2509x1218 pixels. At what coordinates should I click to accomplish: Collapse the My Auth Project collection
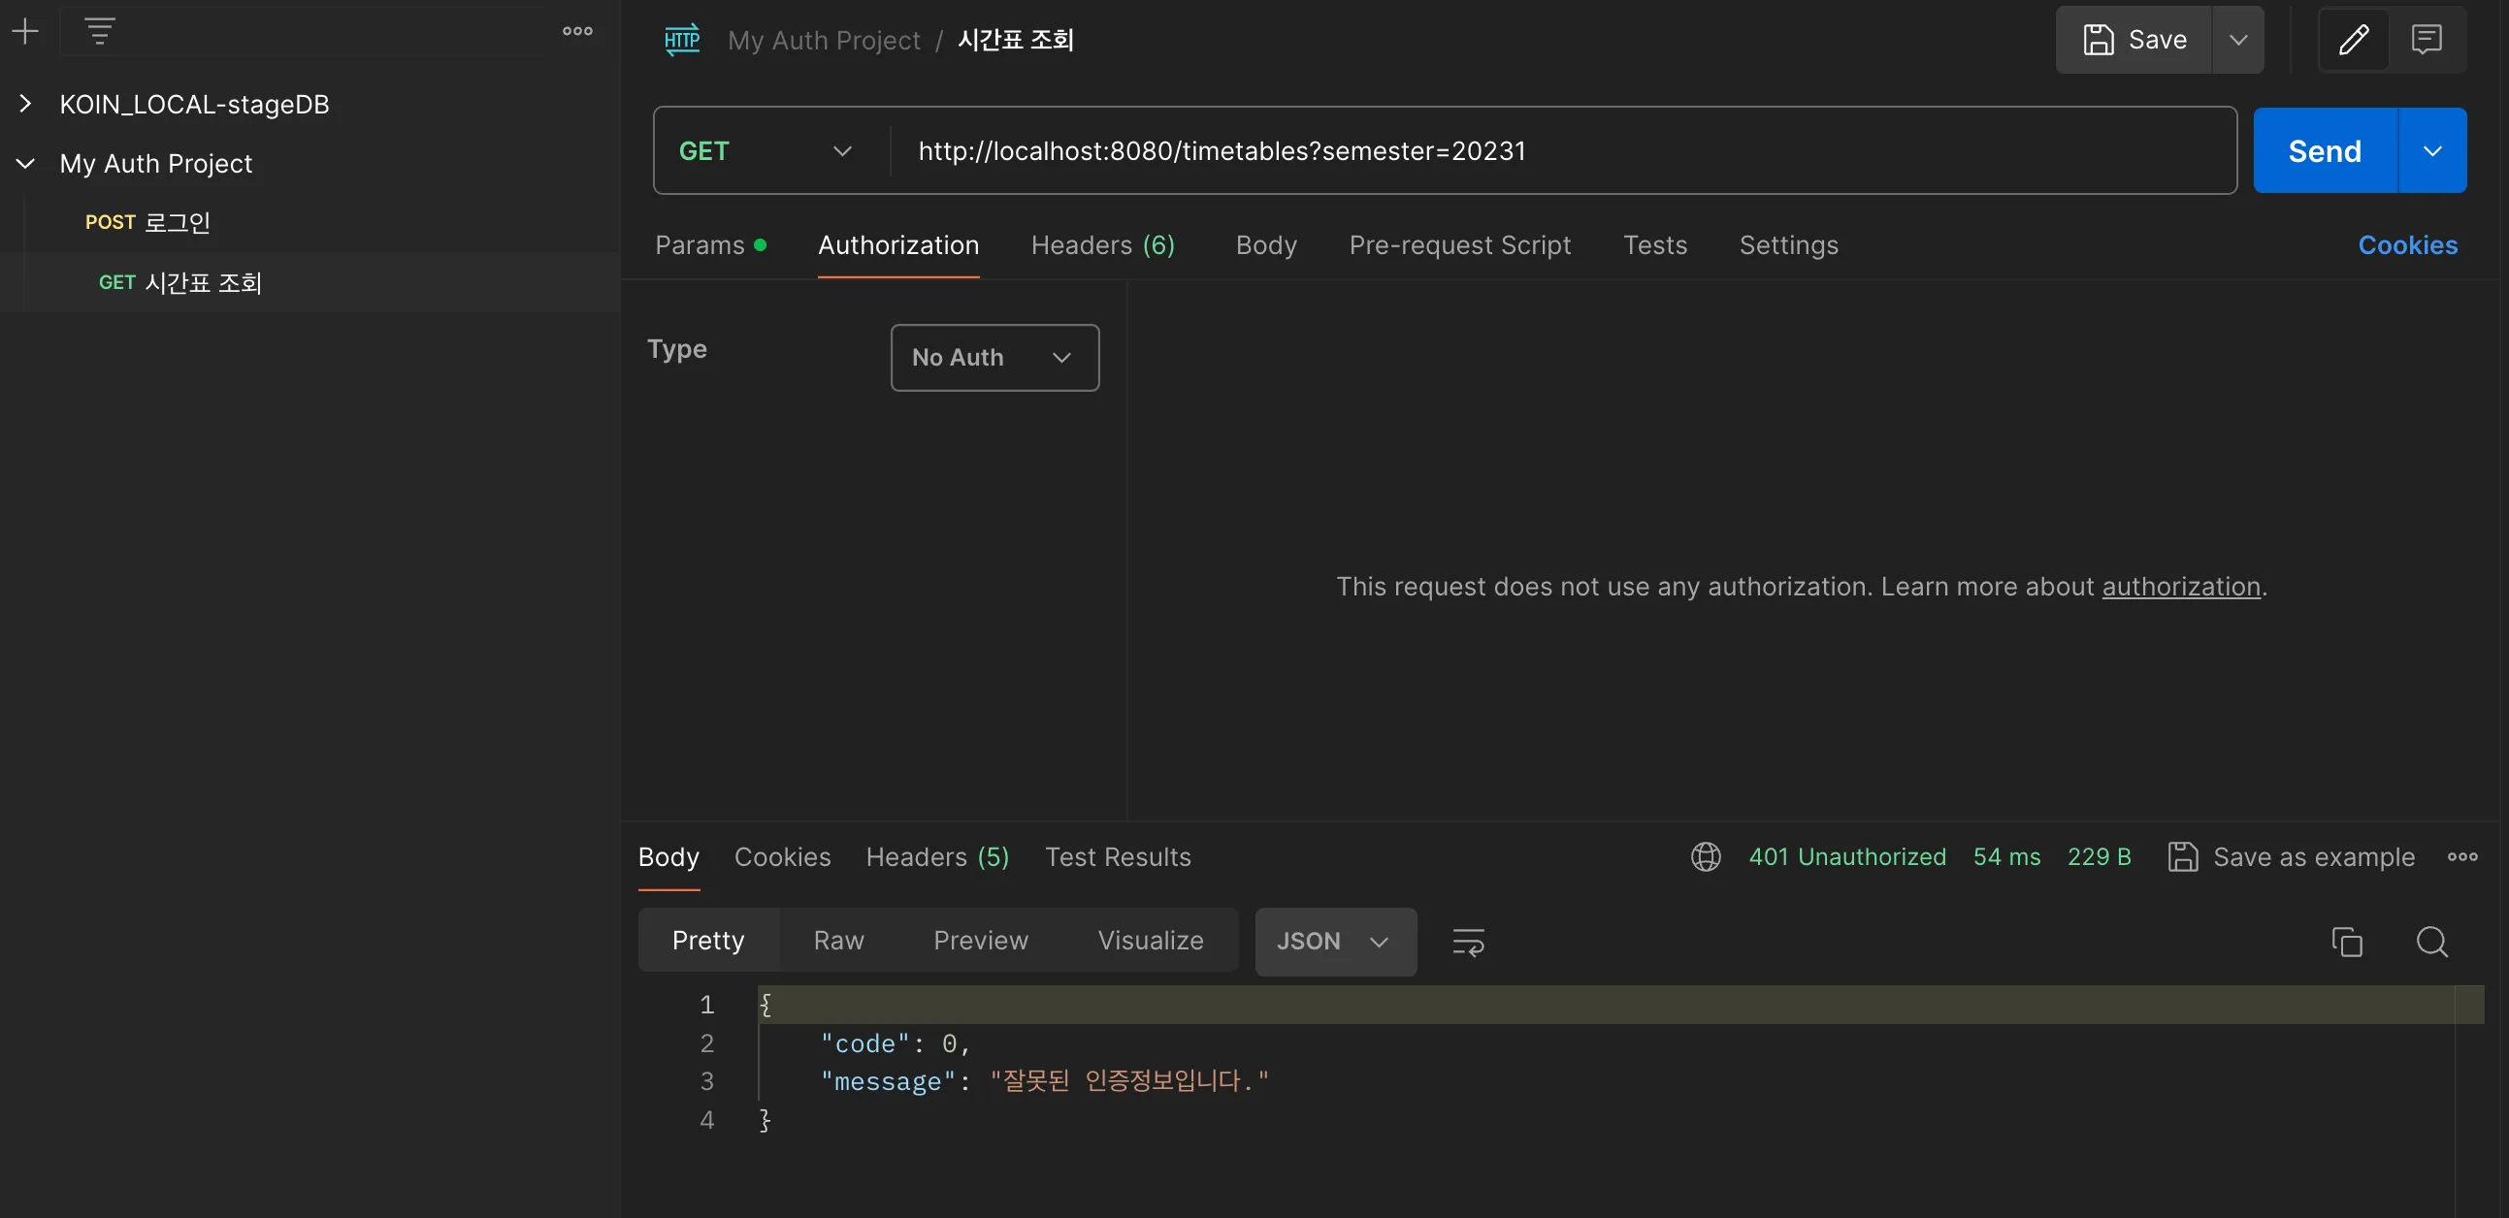26,164
